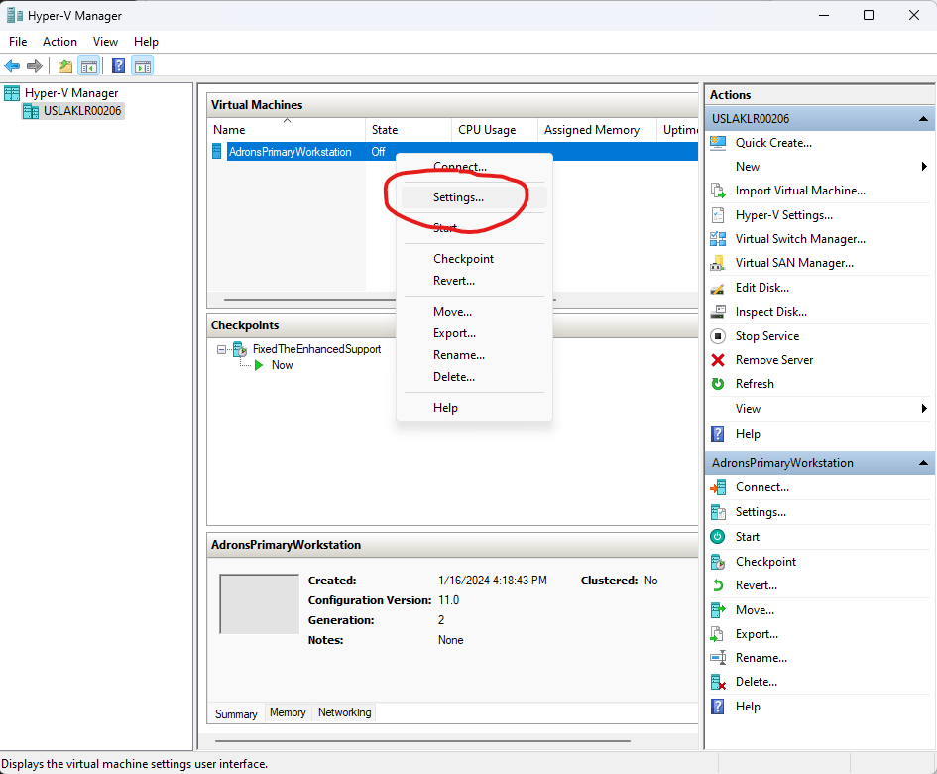Image resolution: width=937 pixels, height=774 pixels.
Task: Click the Stop Service icon
Action: (x=718, y=336)
